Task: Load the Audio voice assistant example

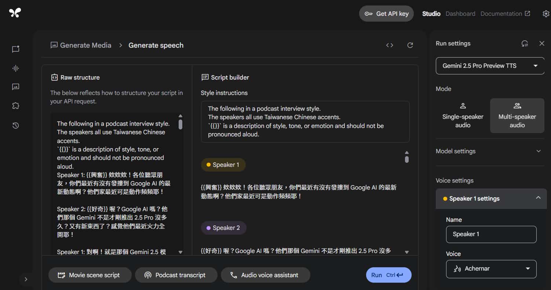Action: (x=266, y=275)
